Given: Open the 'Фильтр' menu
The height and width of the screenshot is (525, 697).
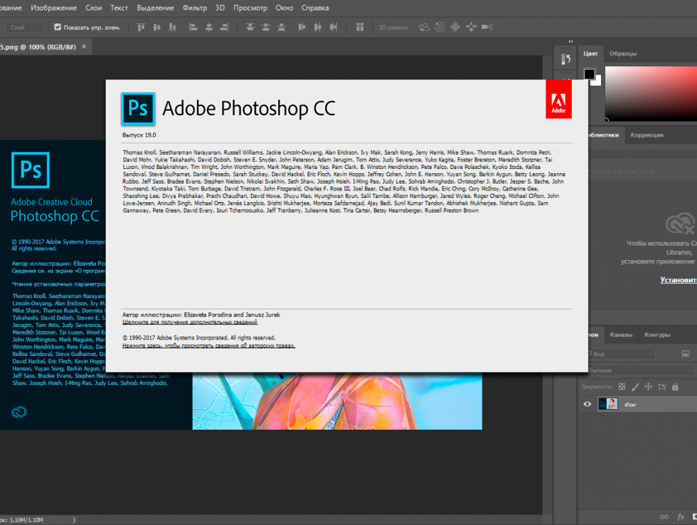Looking at the screenshot, I should [x=195, y=8].
